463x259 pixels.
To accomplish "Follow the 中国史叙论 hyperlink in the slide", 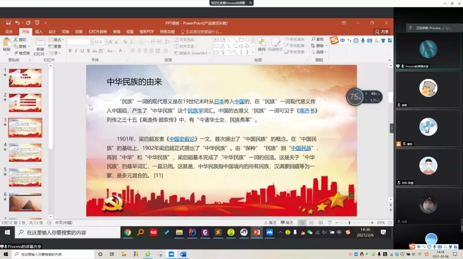I will click(x=182, y=139).
